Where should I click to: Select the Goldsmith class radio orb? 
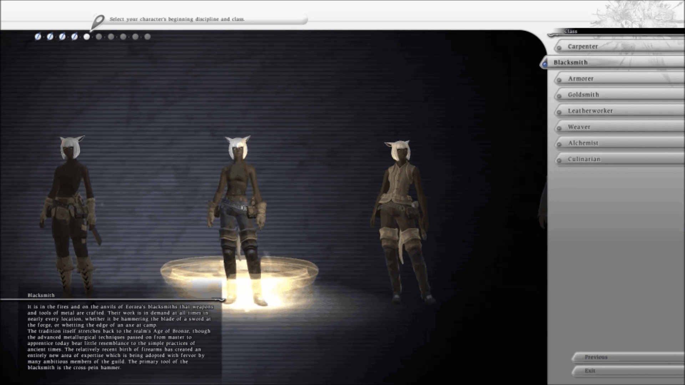[x=559, y=96]
